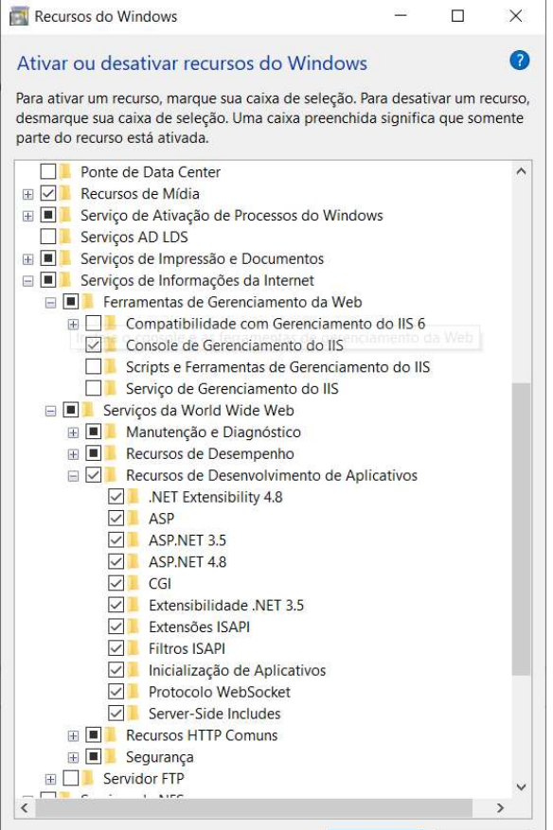Click folder icon beside Segurança

pos(111,757)
